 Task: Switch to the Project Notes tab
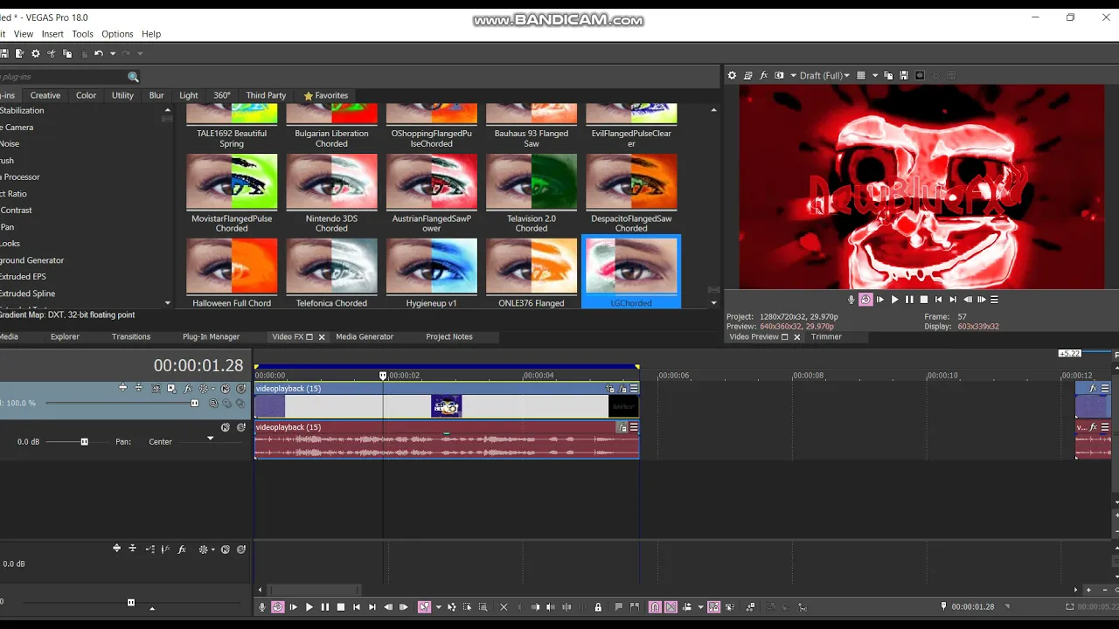[x=449, y=337]
